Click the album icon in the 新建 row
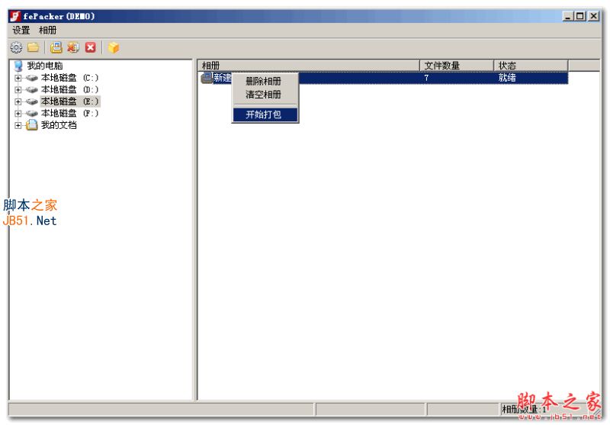The height and width of the screenshot is (425, 610). pyautogui.click(x=207, y=78)
